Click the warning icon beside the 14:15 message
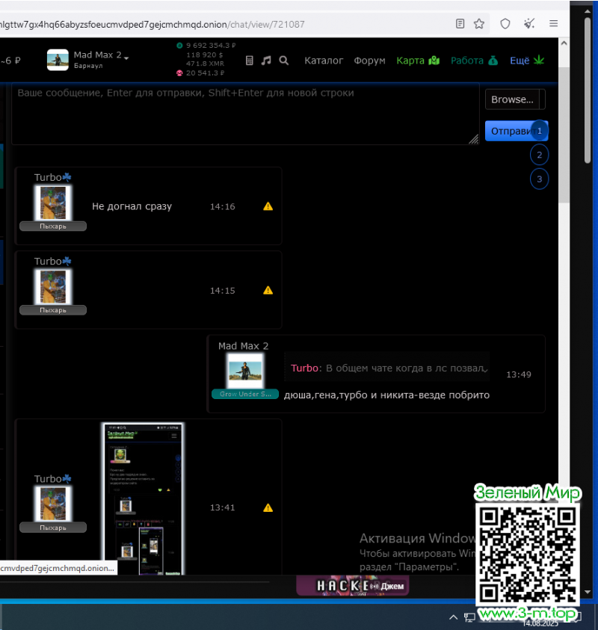The image size is (598, 630). pos(268,291)
